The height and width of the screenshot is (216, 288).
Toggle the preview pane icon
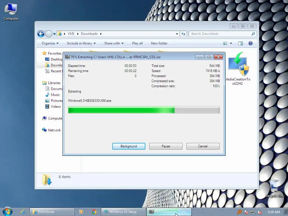tap(240, 43)
